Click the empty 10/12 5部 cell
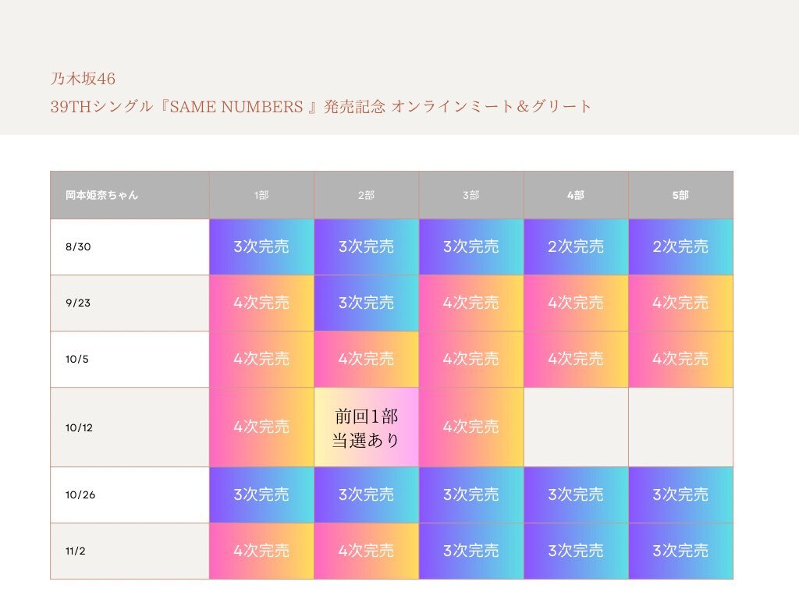This screenshot has height=599, width=799. coord(680,427)
